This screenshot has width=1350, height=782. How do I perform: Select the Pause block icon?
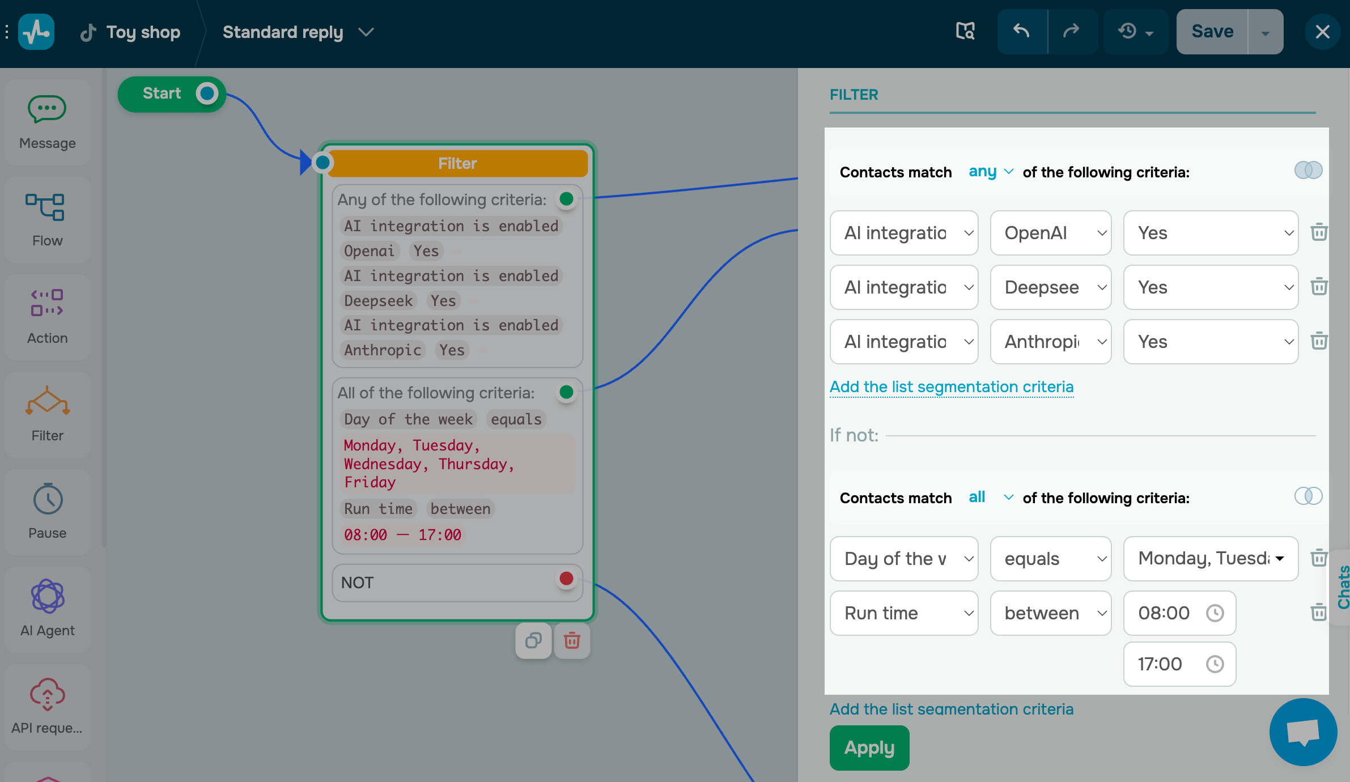(48, 499)
